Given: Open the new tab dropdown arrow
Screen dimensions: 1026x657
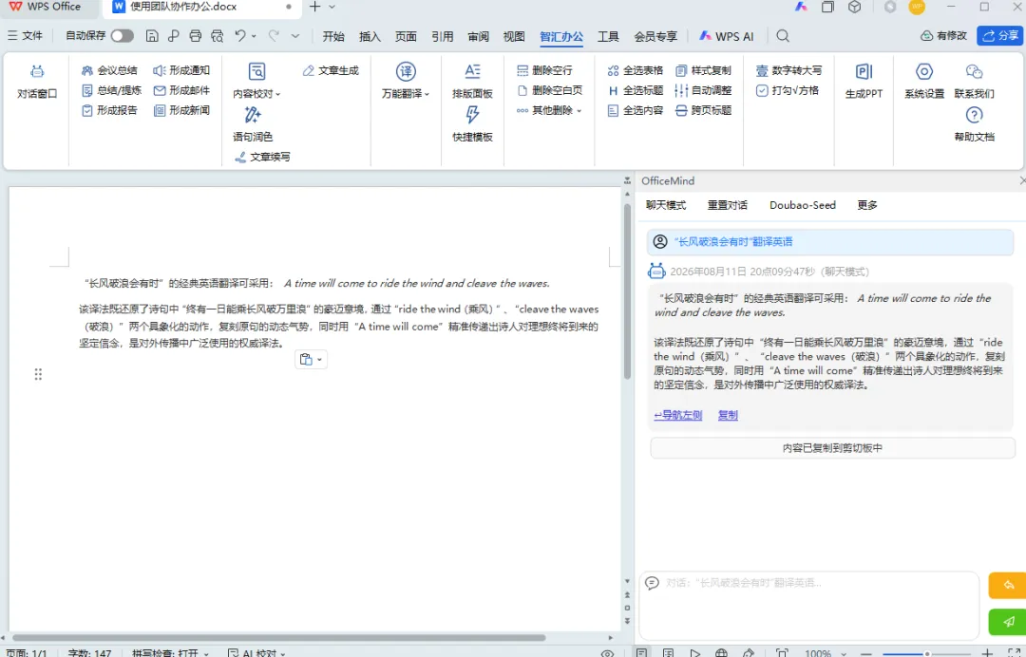Looking at the screenshot, I should click(332, 7).
